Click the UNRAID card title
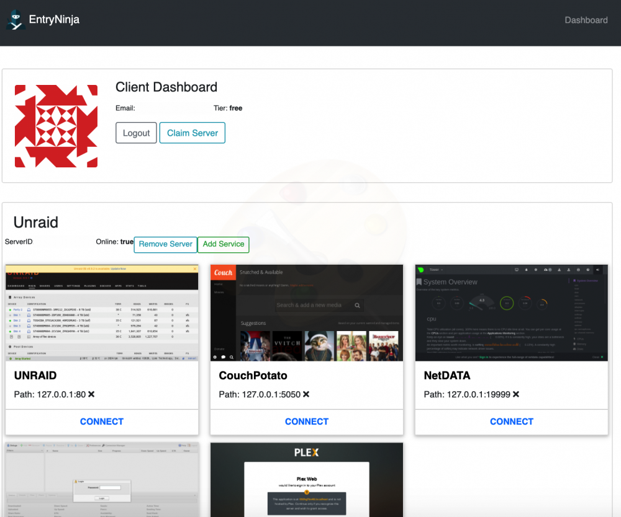The image size is (621, 517). pyautogui.click(x=35, y=376)
